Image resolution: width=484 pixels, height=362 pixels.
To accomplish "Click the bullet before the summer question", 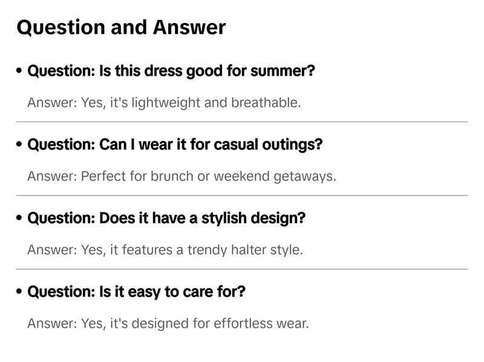I will [x=20, y=71].
